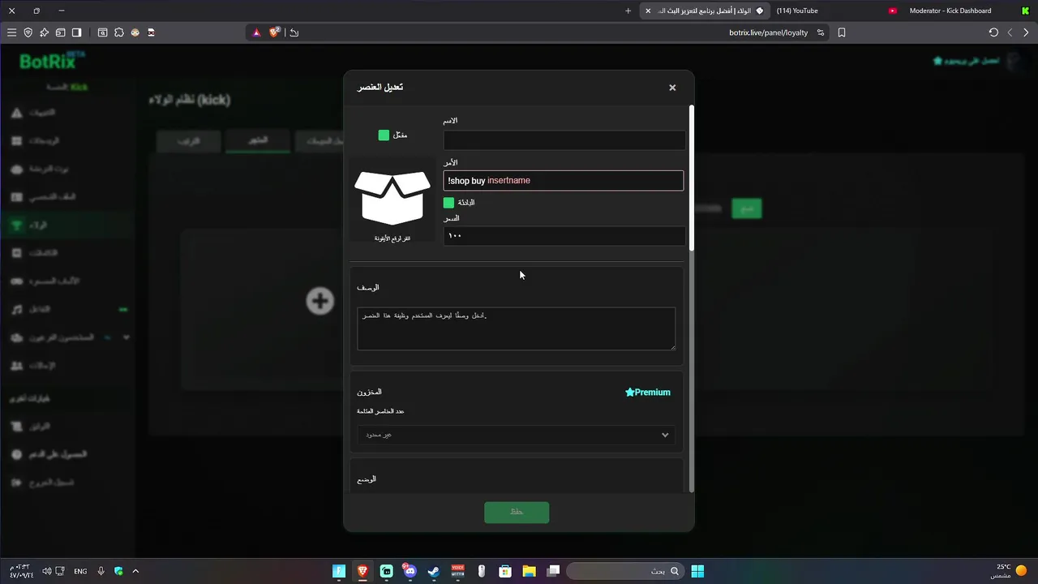Click the price field showing ١٠٠
Viewport: 1038px width, 584px height.
[564, 236]
